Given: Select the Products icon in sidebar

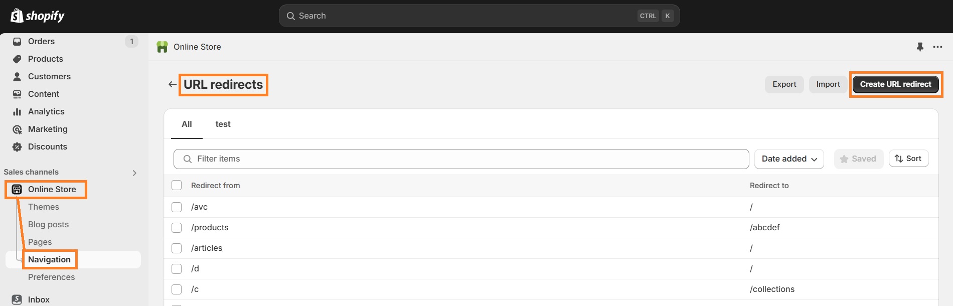Looking at the screenshot, I should 17,59.
